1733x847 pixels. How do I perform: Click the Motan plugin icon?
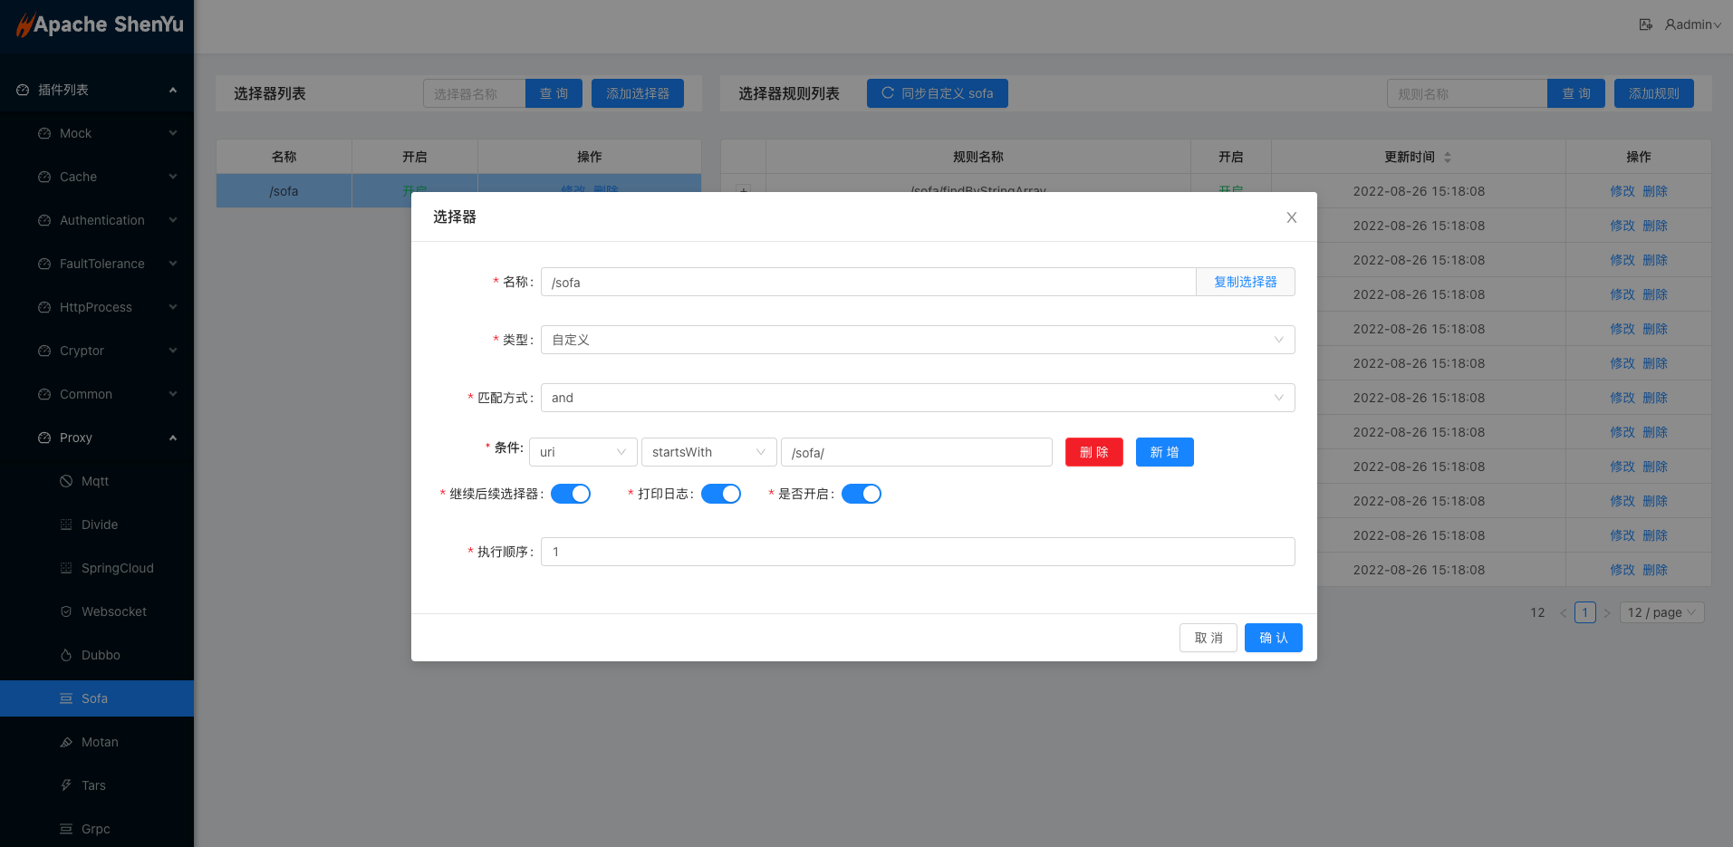point(66,742)
